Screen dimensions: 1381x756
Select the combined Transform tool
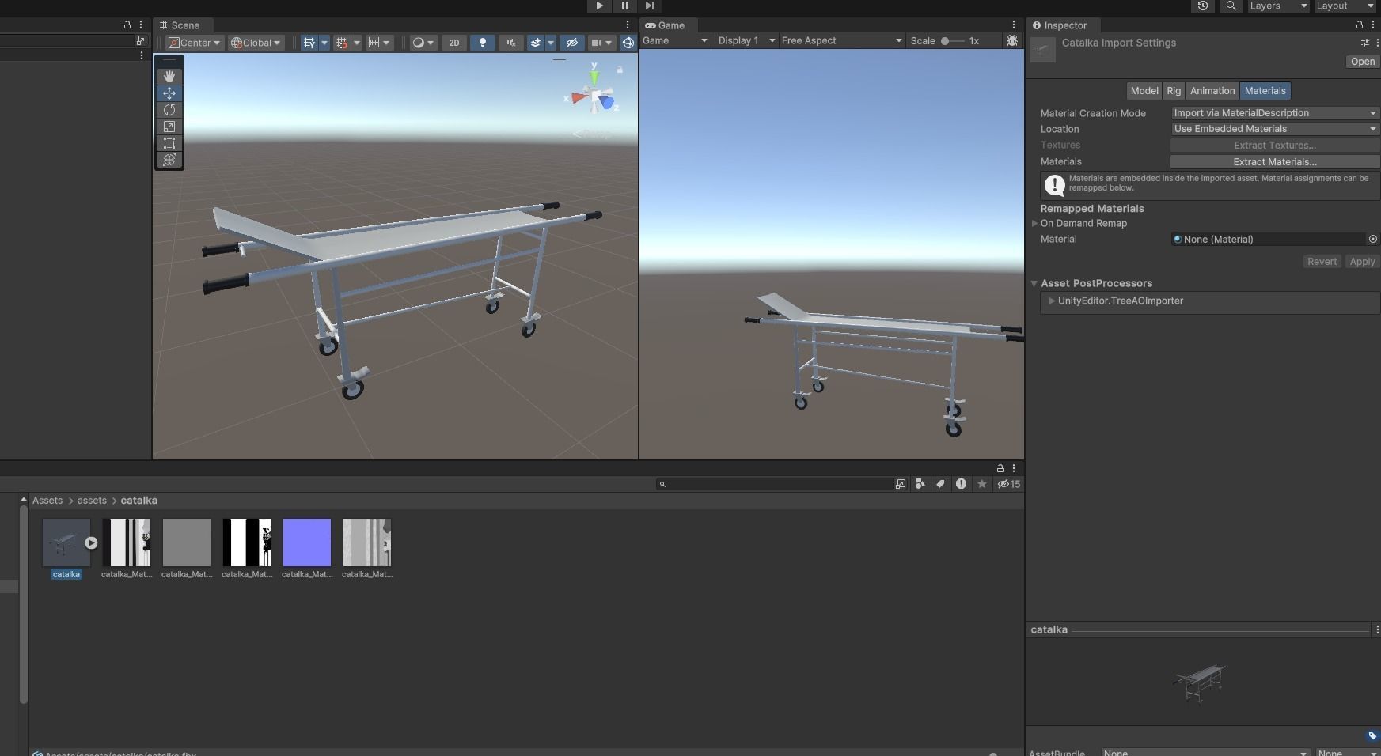(169, 160)
